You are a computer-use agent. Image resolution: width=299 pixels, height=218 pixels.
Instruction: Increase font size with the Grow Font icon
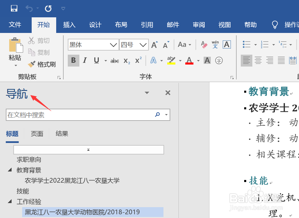point(154,44)
